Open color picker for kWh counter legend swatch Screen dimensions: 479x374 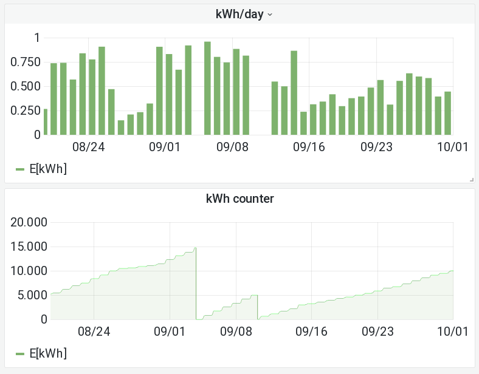pyautogui.click(x=20, y=354)
